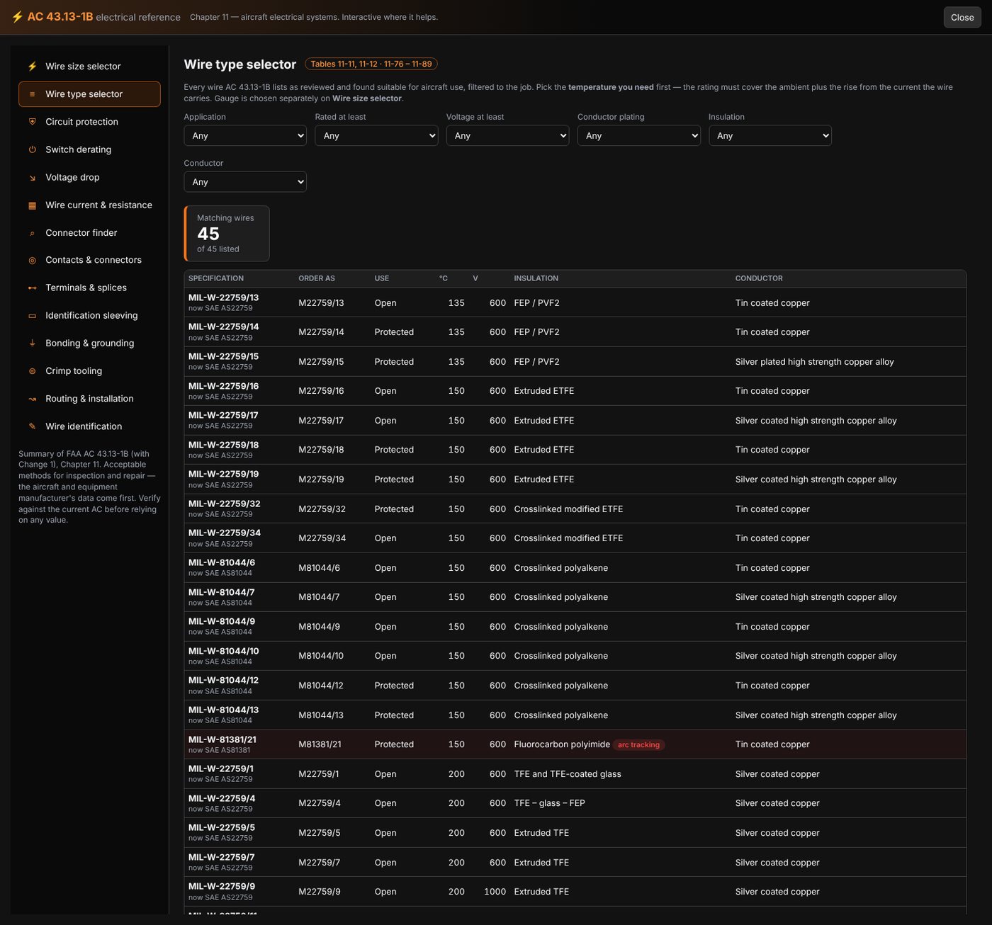Click the 1000 voltage value for M22759/9
The height and width of the screenshot is (925, 992).
tap(495, 892)
